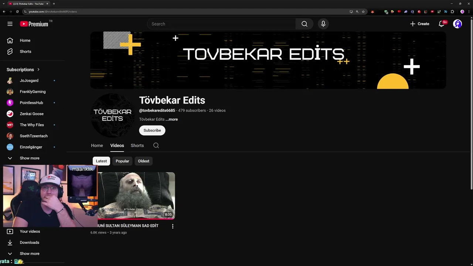Open Zenkai Goose subscription channel
473x266 pixels.
coord(33,114)
